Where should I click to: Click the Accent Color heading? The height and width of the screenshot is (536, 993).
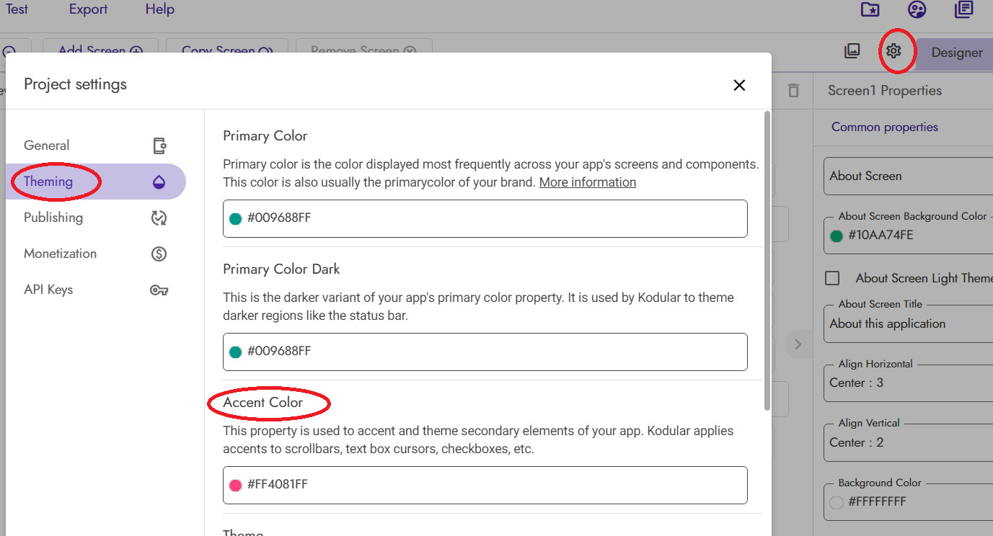(x=262, y=403)
